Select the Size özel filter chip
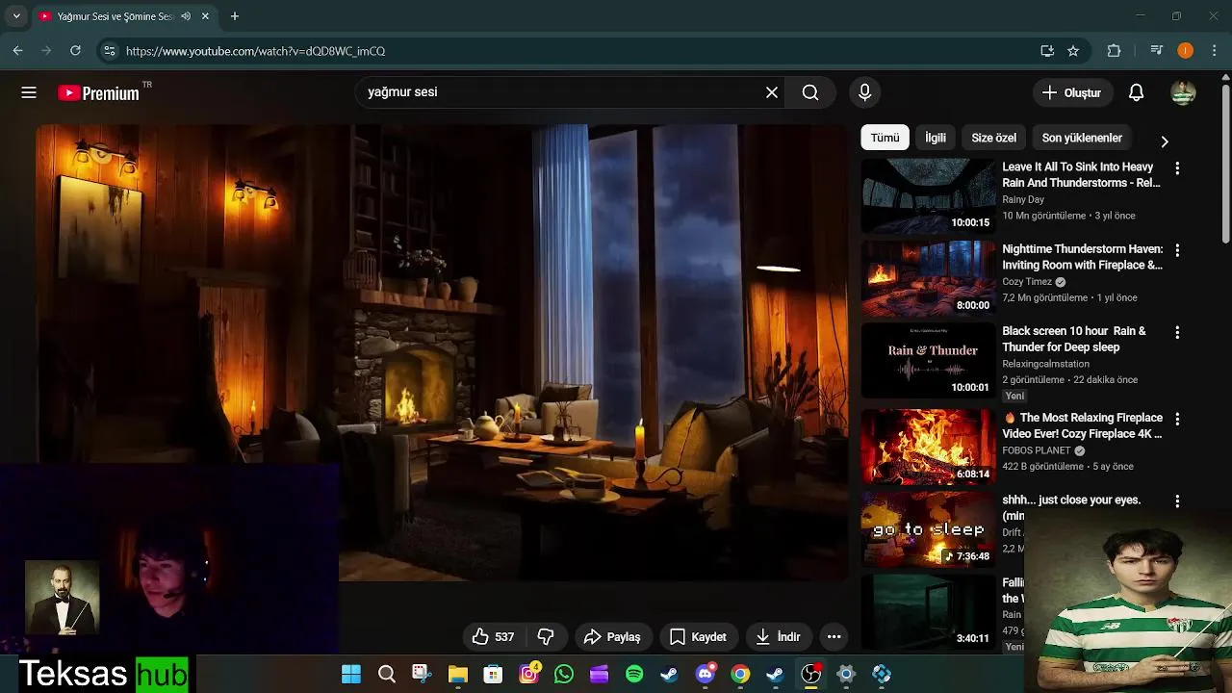The image size is (1232, 693). click(993, 138)
